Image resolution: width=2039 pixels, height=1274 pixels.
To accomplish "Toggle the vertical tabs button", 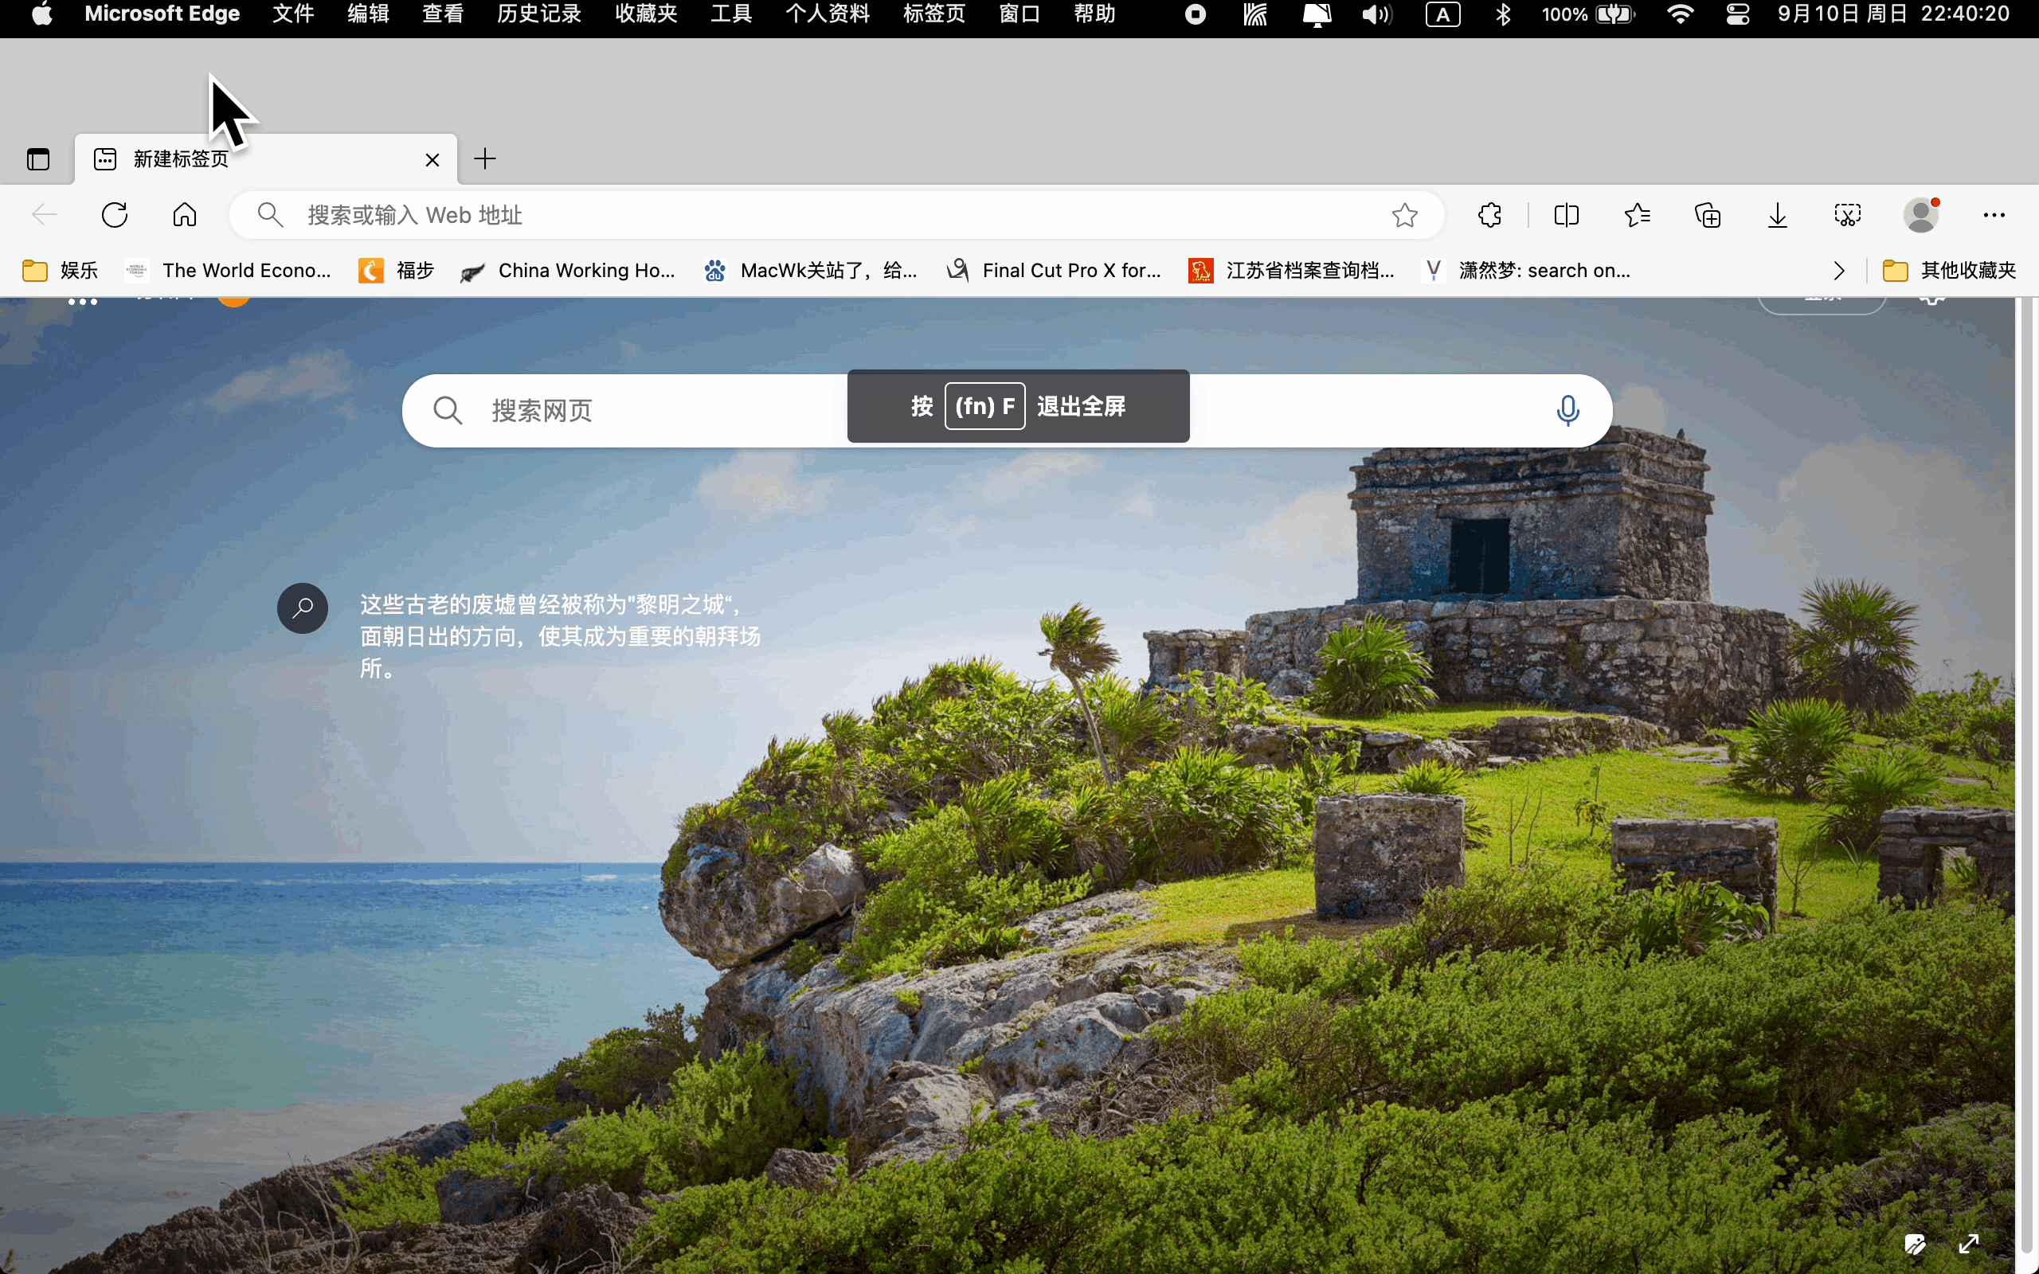I will (x=38, y=159).
